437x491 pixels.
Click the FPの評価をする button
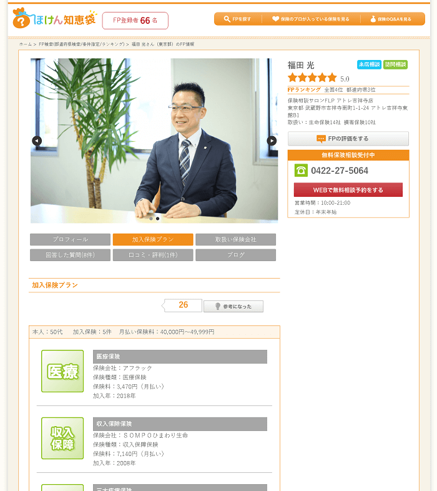tap(348, 139)
